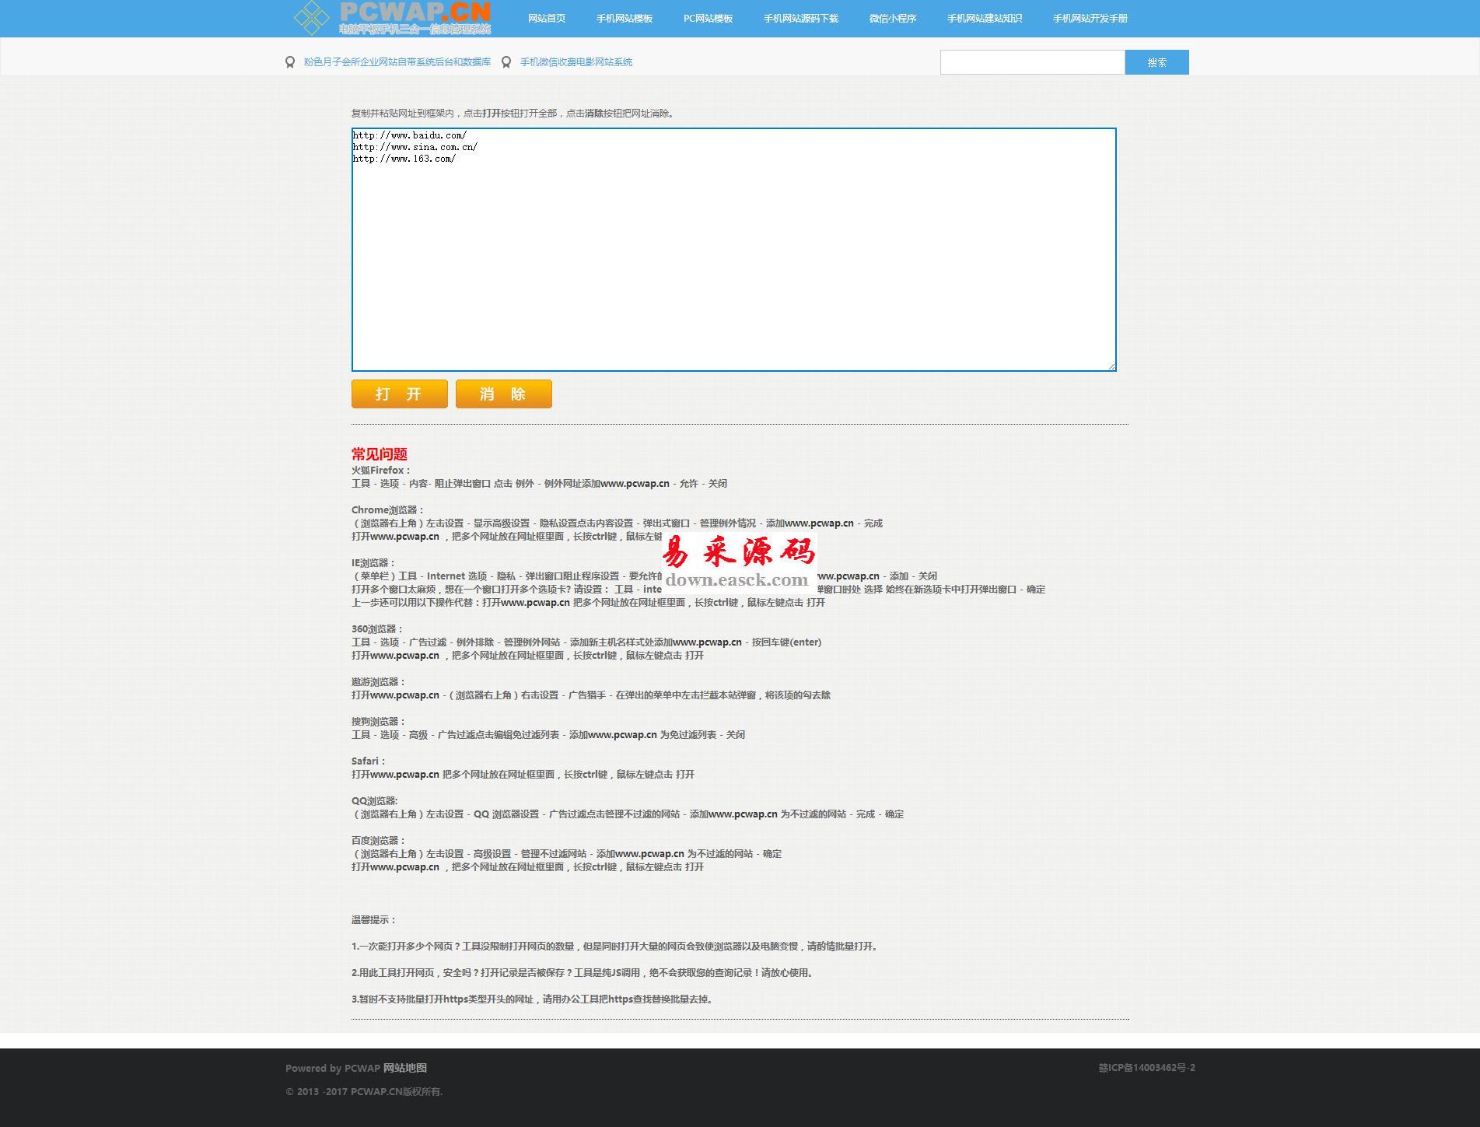This screenshot has height=1127, width=1480.
Task: Open 手机网站开发手册 navigation item
Action: tap(1090, 19)
